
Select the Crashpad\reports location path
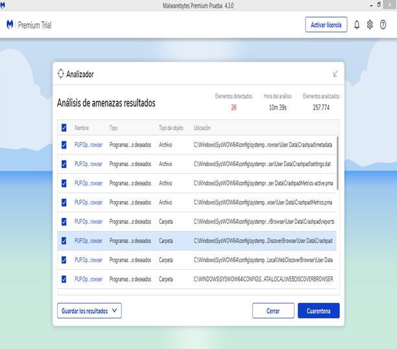click(264, 222)
